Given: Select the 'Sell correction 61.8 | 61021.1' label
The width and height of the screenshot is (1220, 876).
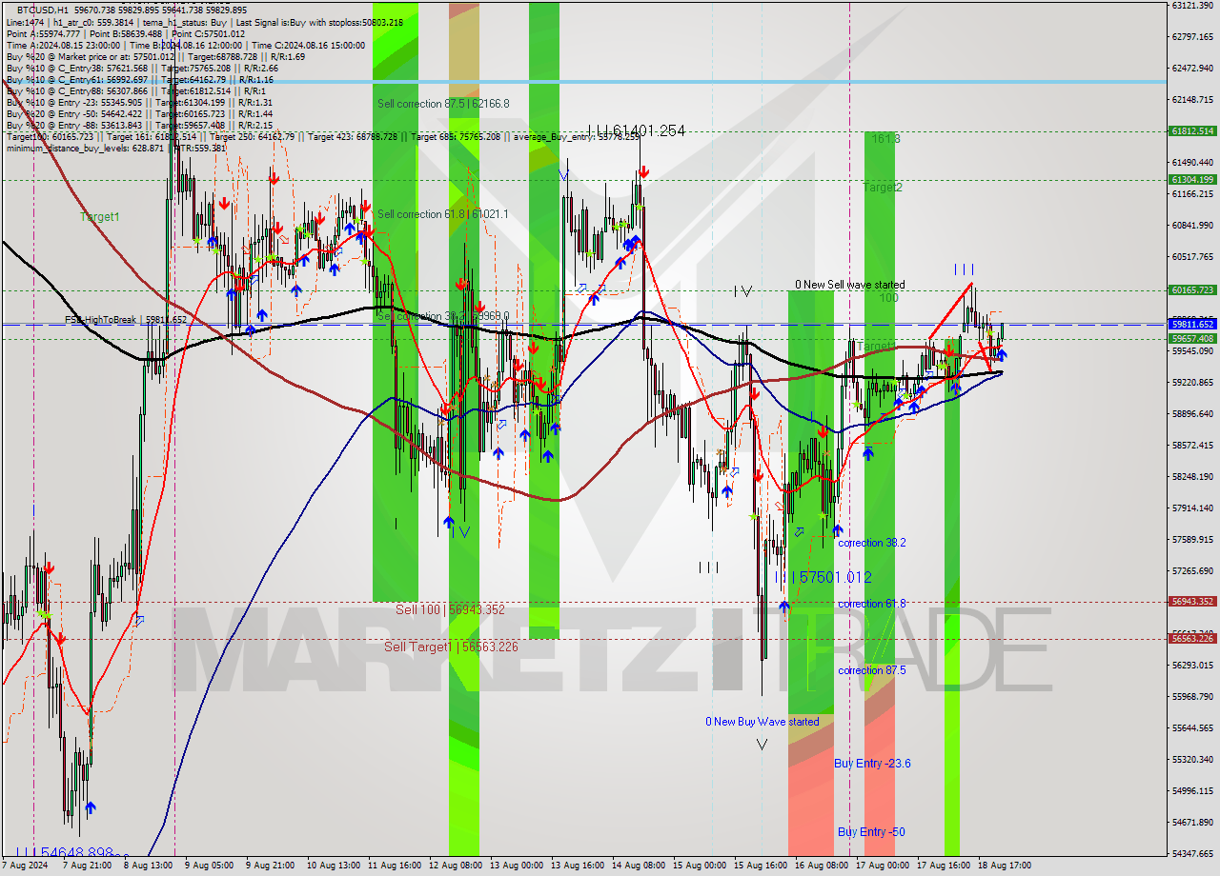Looking at the screenshot, I should [442, 214].
